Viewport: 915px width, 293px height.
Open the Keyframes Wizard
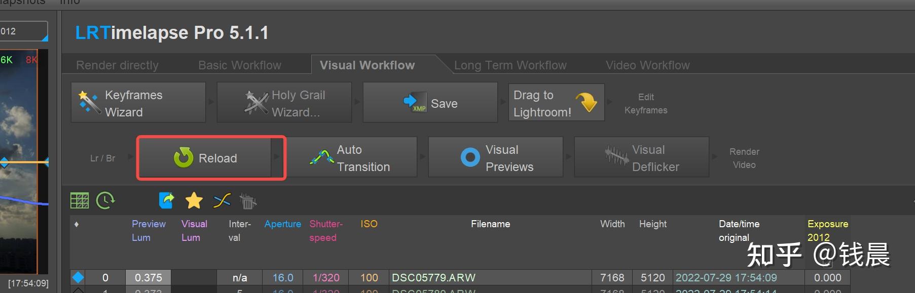[x=138, y=103]
